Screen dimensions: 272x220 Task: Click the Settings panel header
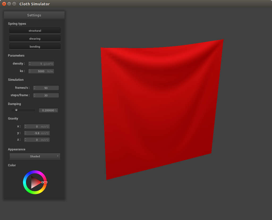point(34,15)
